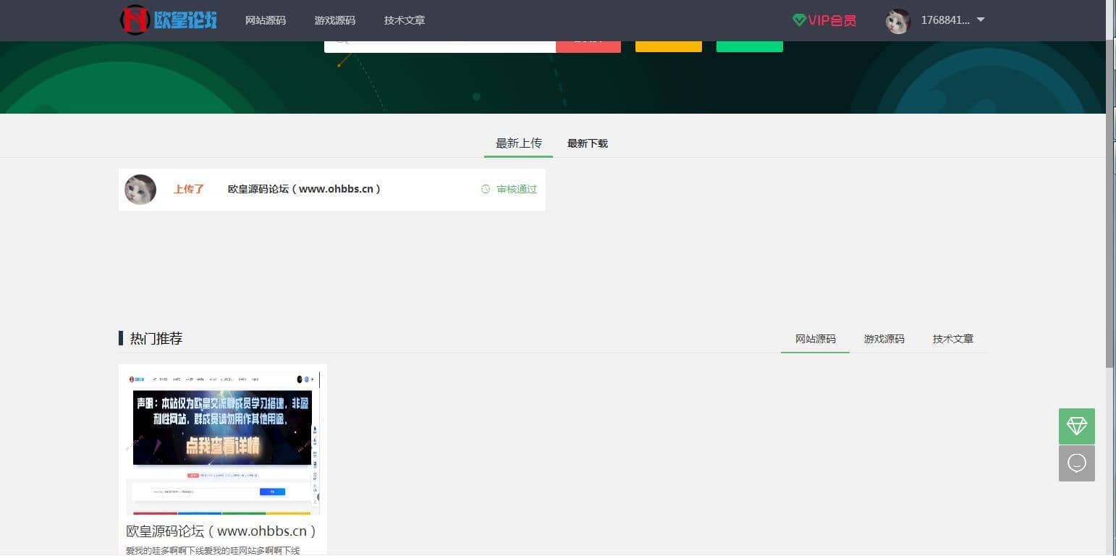Open uploaded item 欧皇源码论坛 (www.ohbbs.cn) in upload list
The width and height of the screenshot is (1116, 556).
click(x=304, y=189)
